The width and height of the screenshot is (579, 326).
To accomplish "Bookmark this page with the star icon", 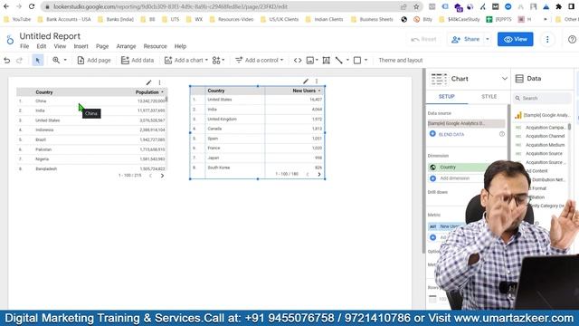I will (x=416, y=6).
